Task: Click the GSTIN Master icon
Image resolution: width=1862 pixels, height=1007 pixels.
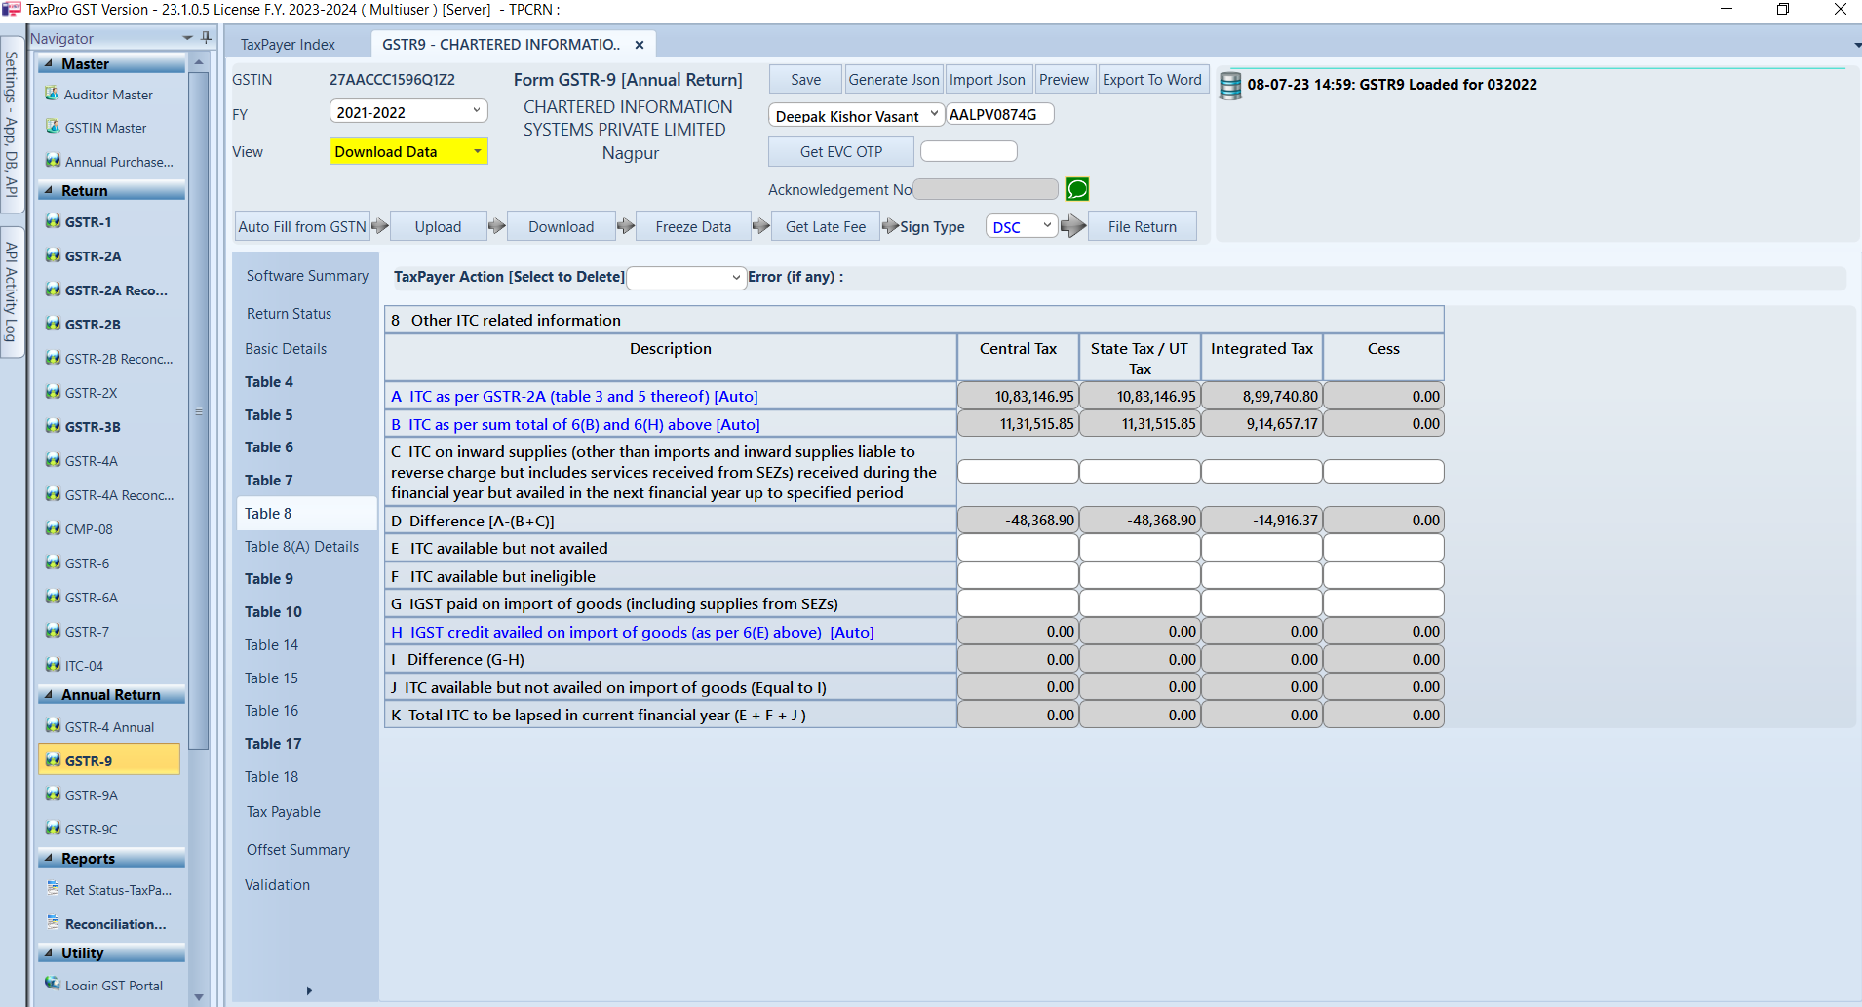Action: pyautogui.click(x=53, y=127)
